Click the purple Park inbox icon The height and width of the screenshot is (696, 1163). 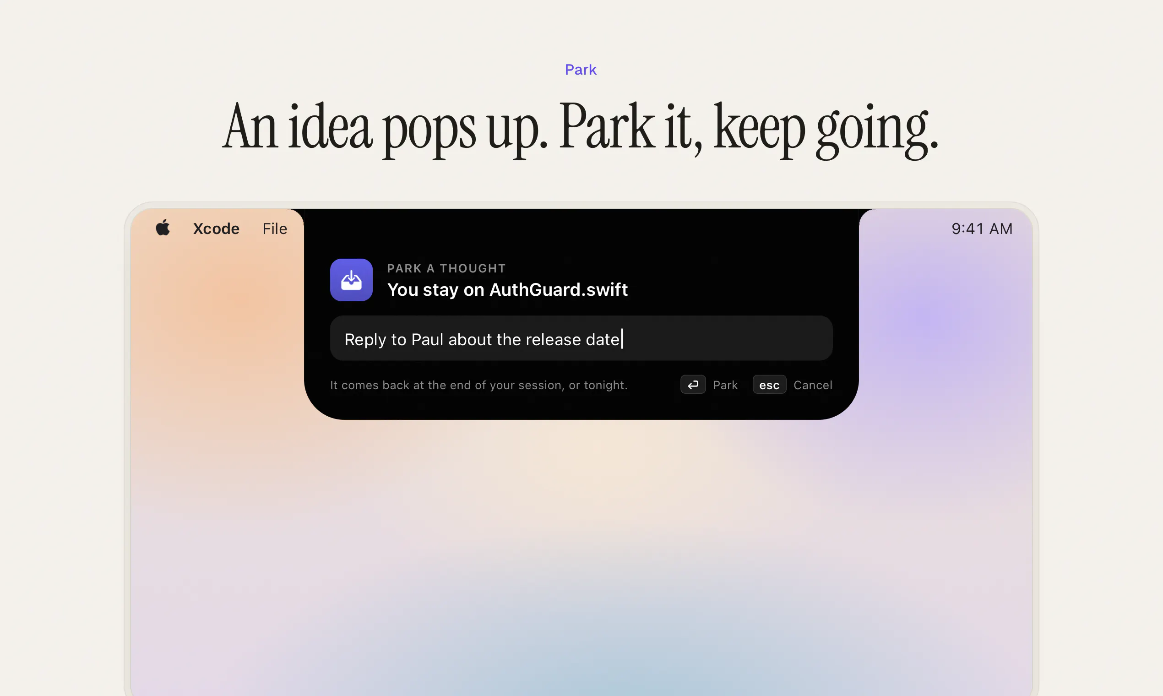[x=351, y=280]
